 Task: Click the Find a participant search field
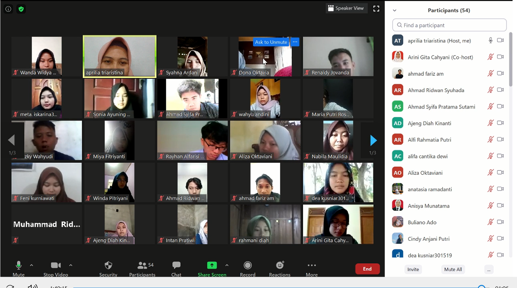(x=449, y=25)
